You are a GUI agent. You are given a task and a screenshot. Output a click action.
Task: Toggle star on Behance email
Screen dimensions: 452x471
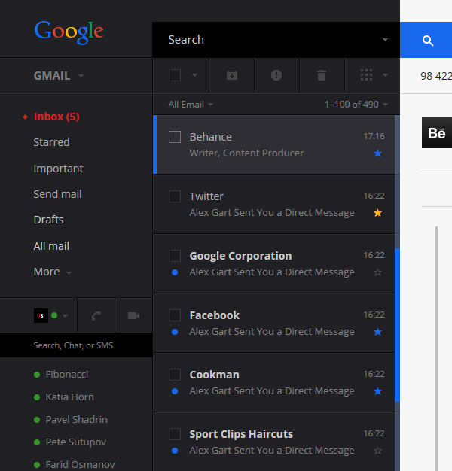point(377,153)
